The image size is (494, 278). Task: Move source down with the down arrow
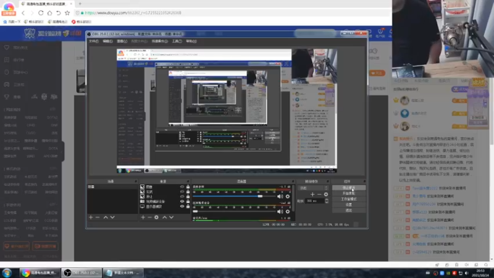click(172, 217)
